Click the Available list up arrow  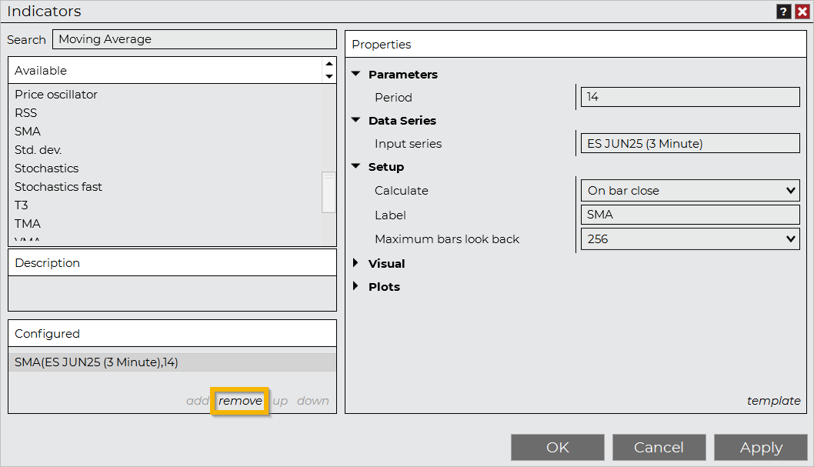click(x=329, y=64)
